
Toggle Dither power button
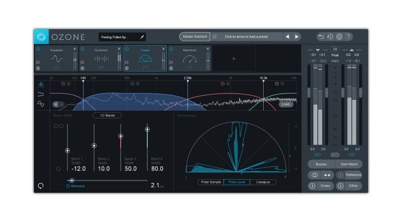pos(340,186)
